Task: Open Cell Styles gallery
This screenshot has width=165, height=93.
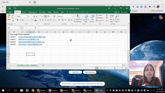Action: pos(92,18)
